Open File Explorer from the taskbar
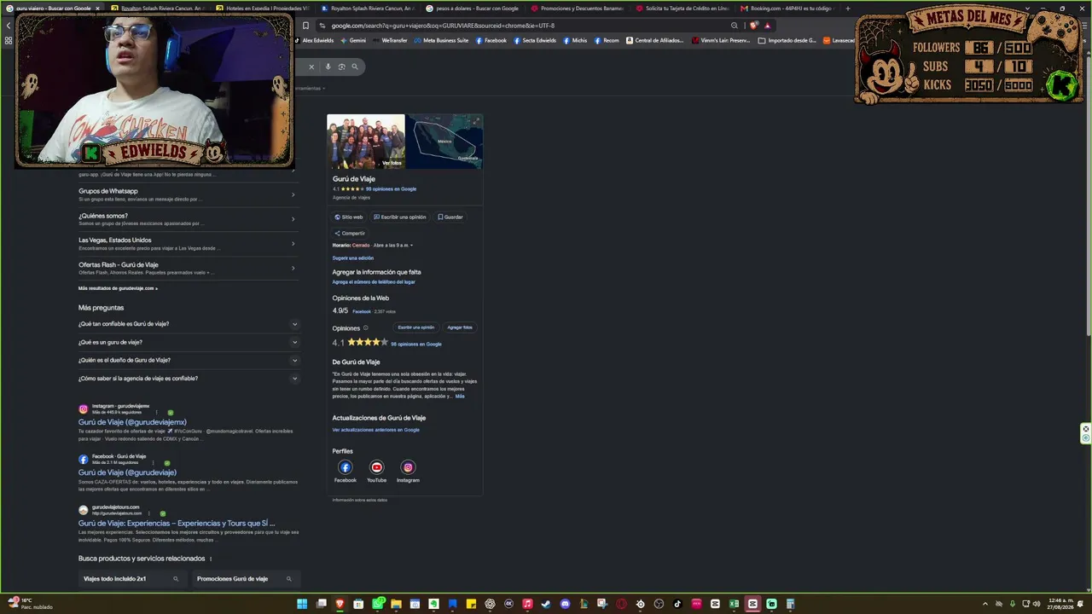 point(396,604)
